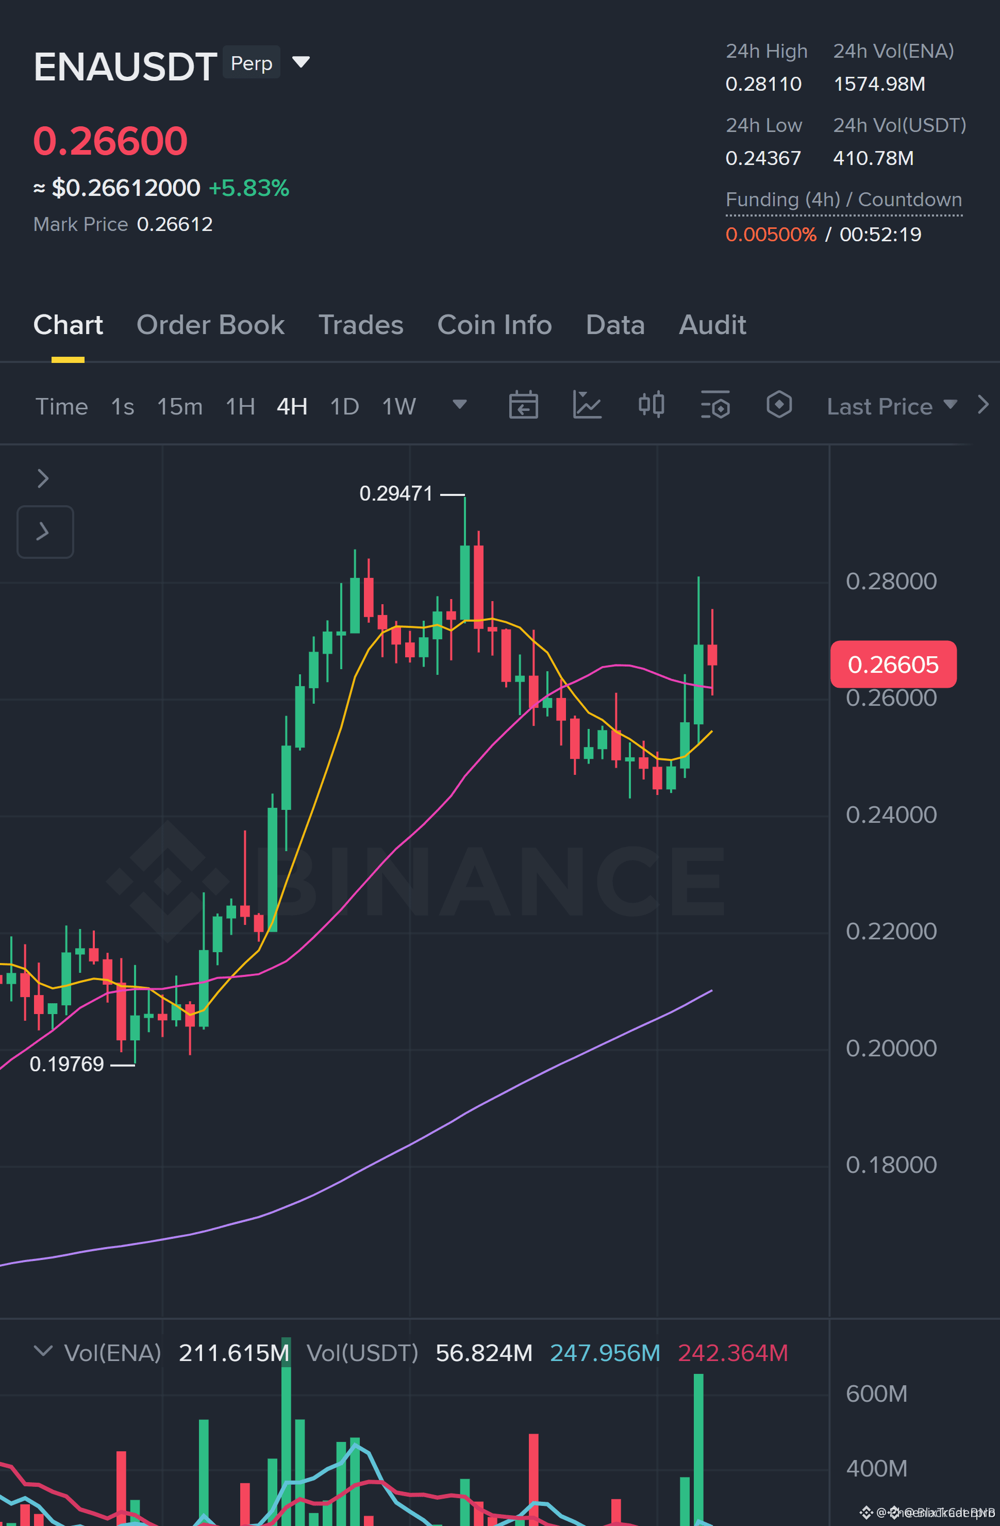Expand the boxed chevron drawing tools panel
This screenshot has width=1000, height=1526.
pos(45,532)
